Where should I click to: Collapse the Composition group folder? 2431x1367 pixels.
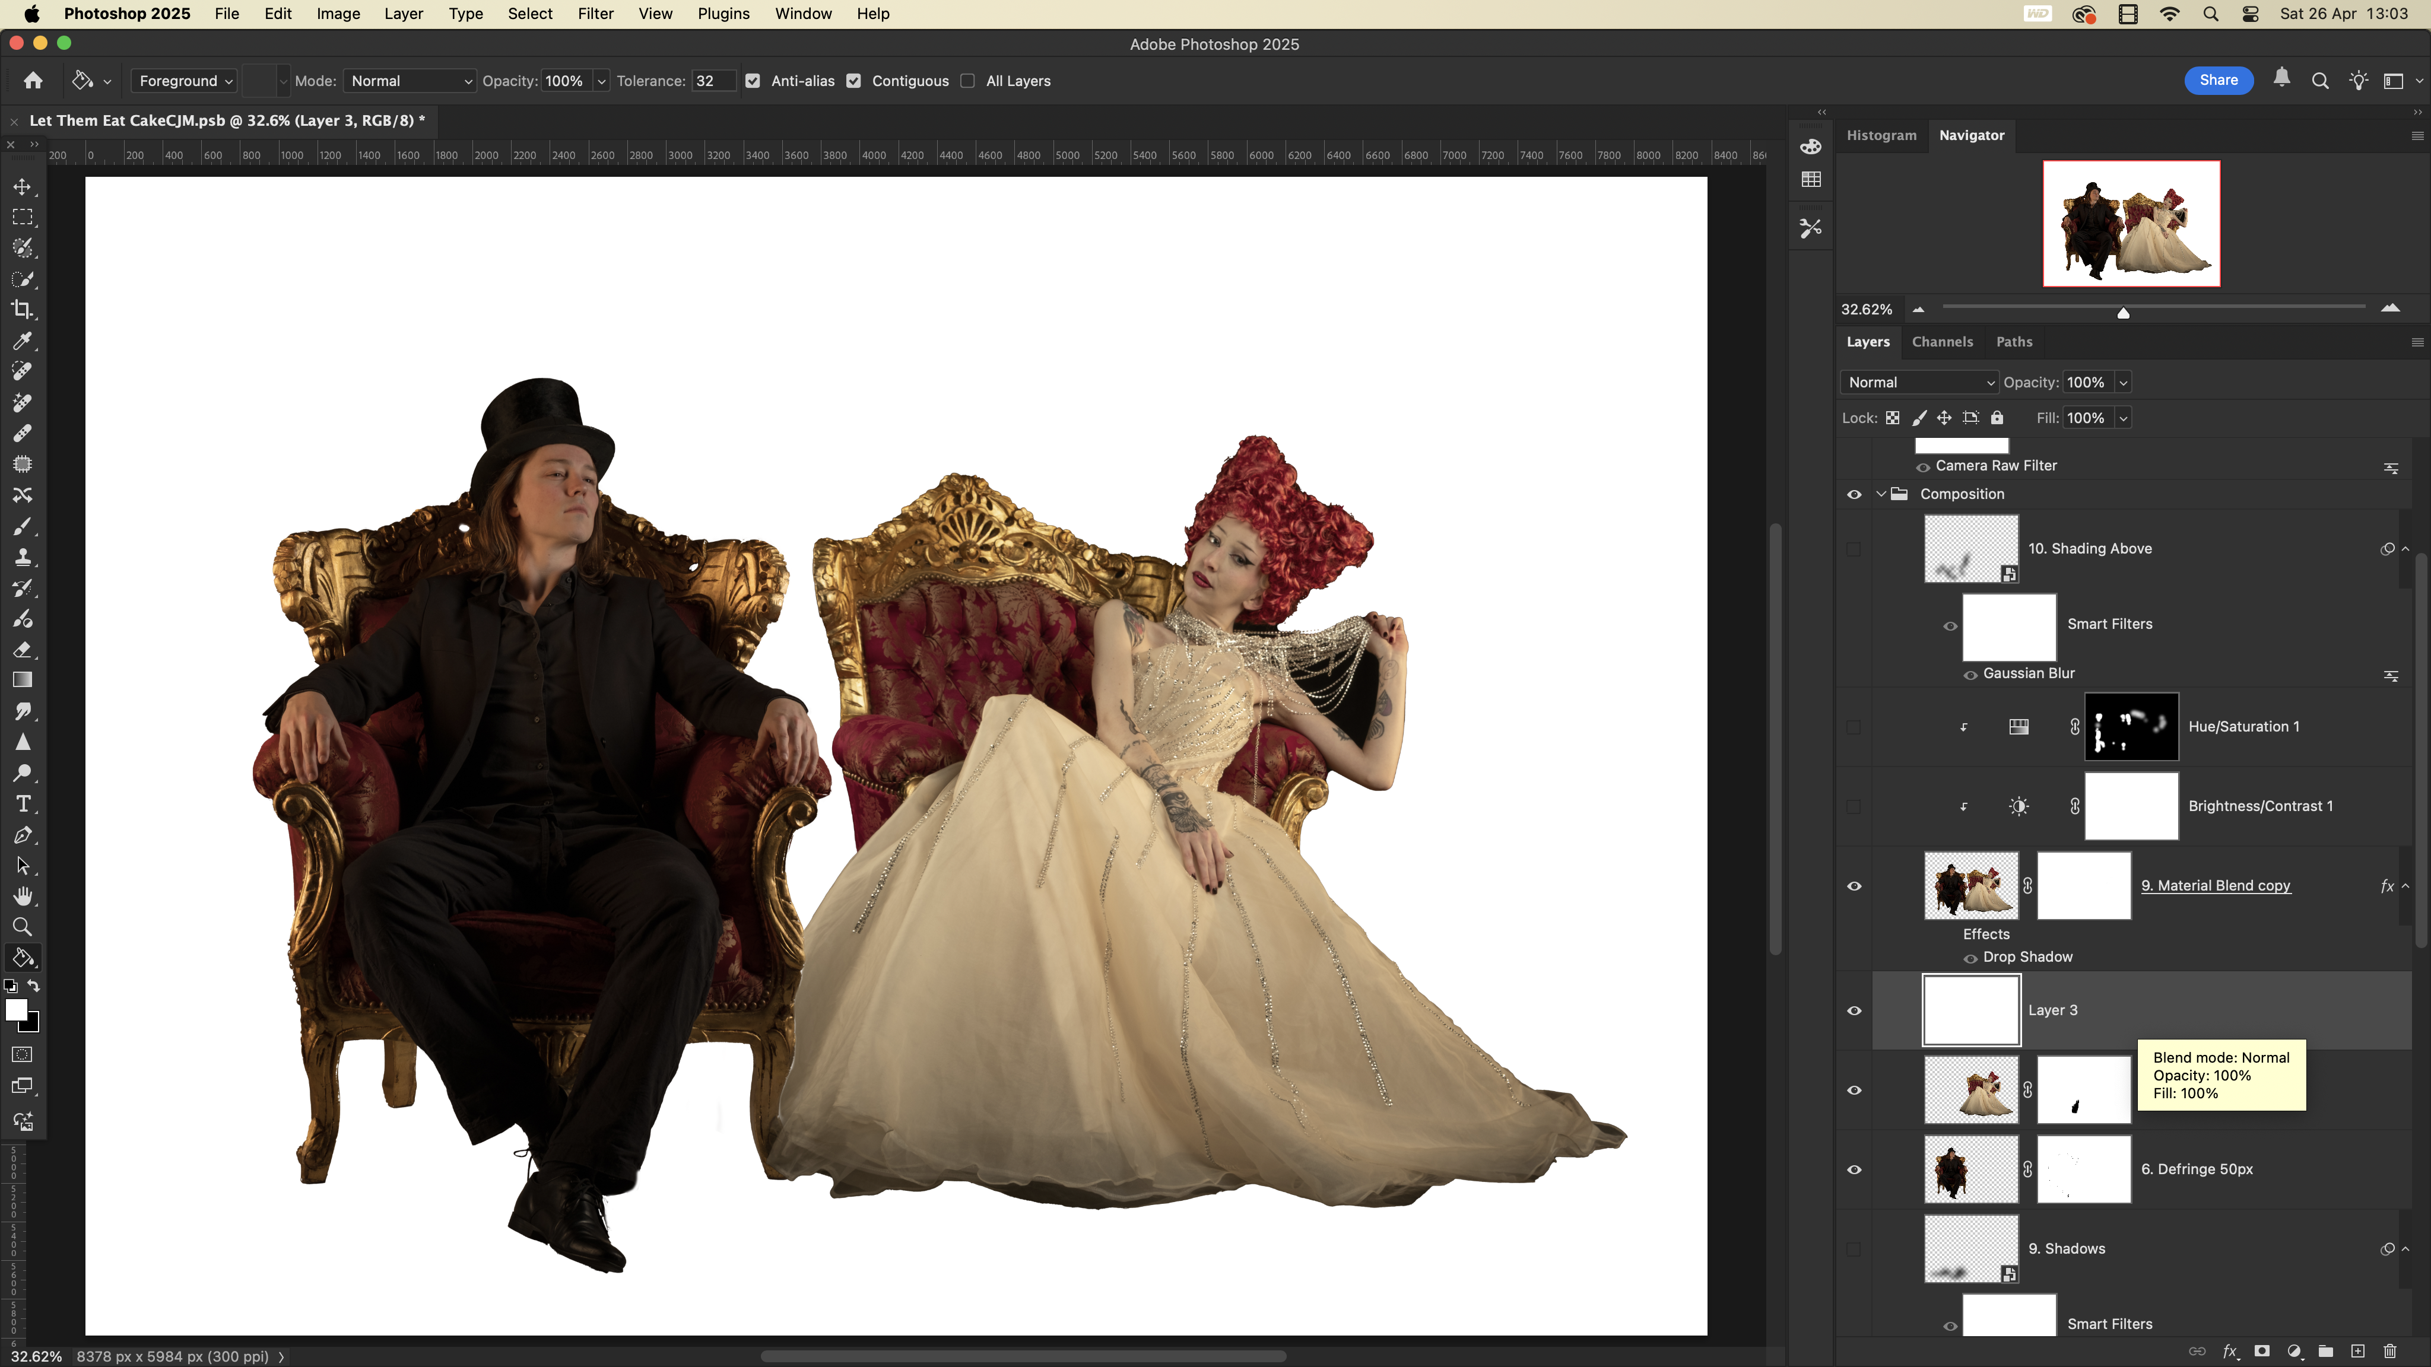[1881, 494]
